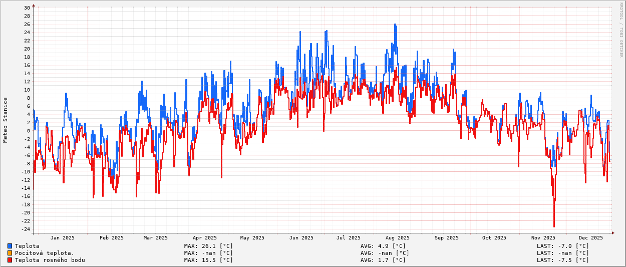This screenshot has height=267, width=626.
Task: Click the vertical Meteo Stanice title
Action: pyautogui.click(x=6, y=120)
